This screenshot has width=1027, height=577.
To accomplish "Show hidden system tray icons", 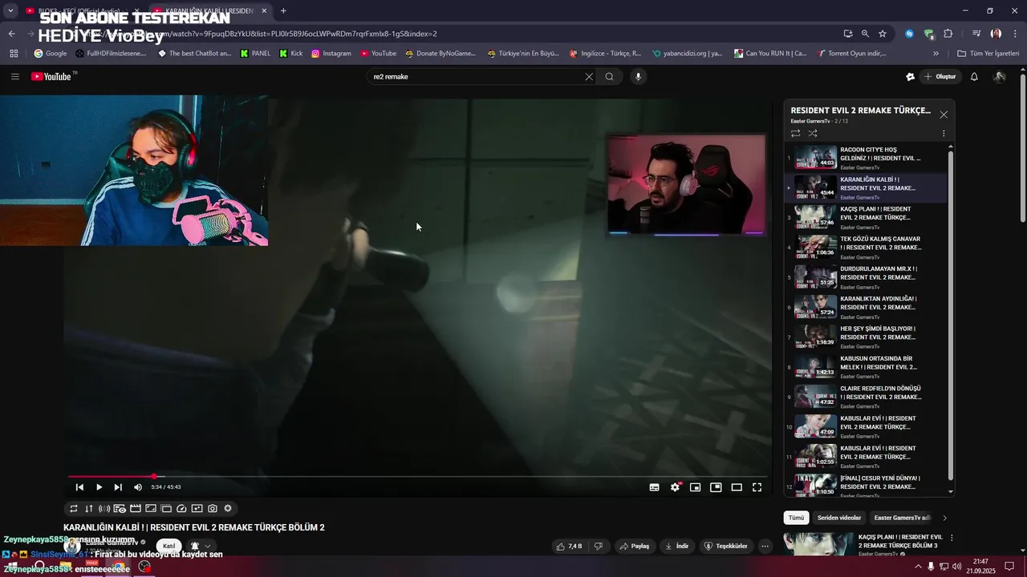I will 917,567.
